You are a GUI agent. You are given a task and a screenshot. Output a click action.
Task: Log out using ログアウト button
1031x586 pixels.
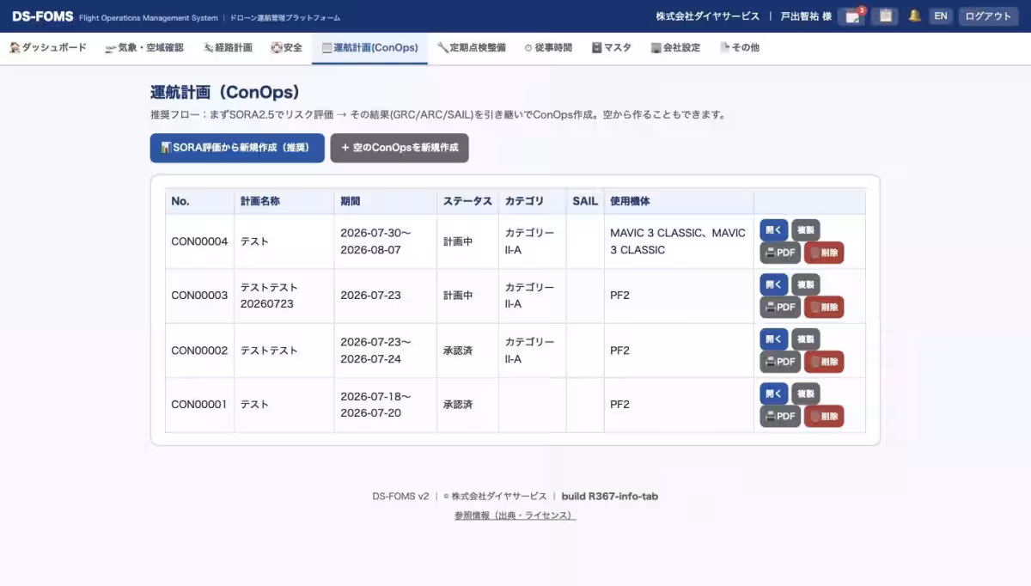(x=988, y=15)
